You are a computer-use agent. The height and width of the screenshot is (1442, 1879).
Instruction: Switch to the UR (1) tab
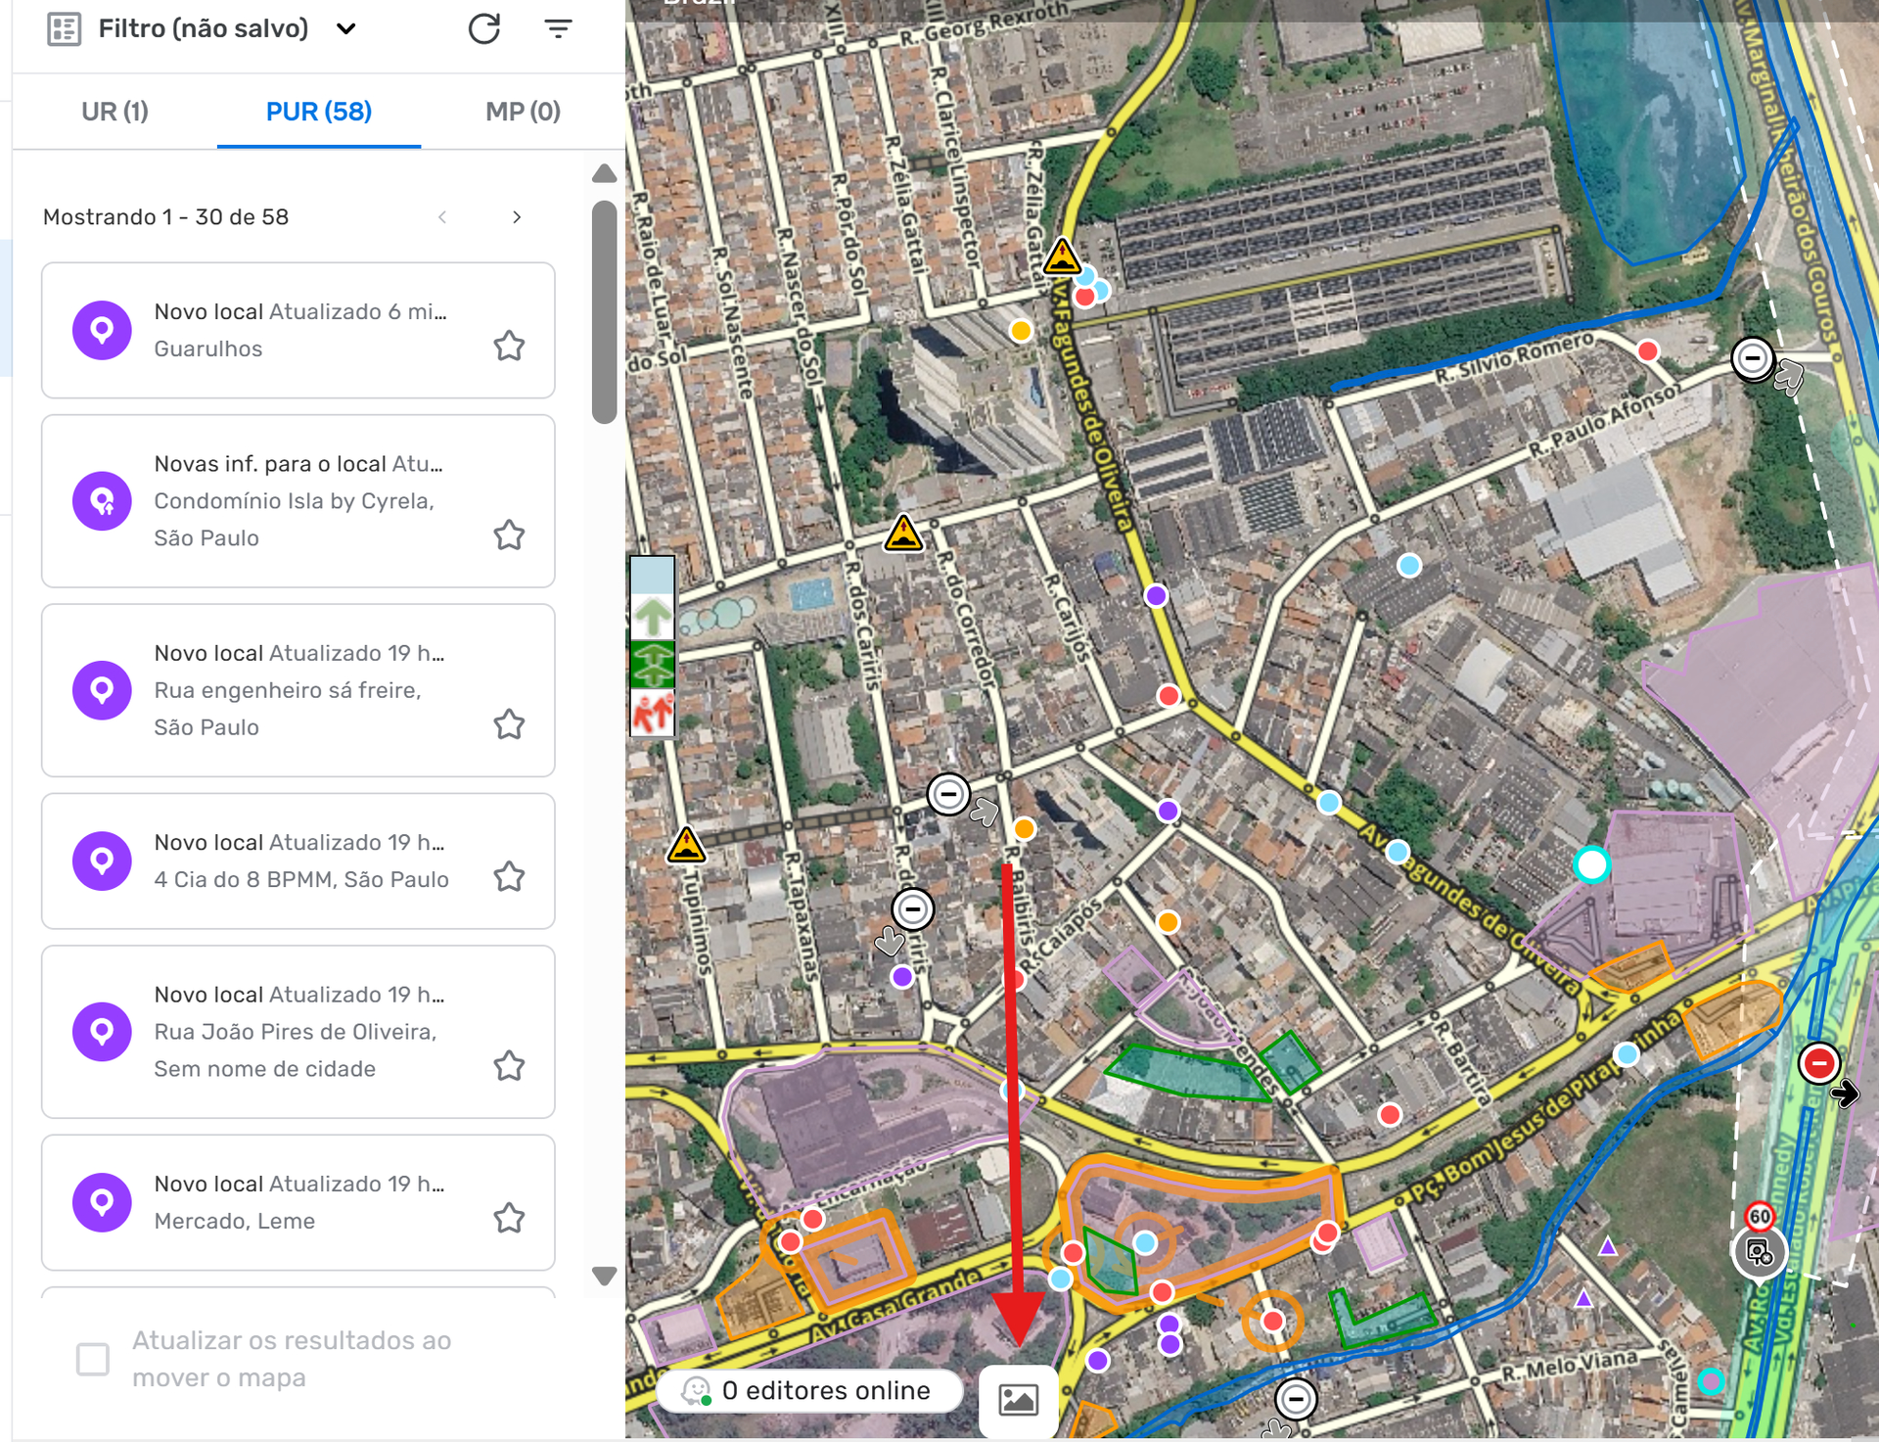tap(115, 112)
